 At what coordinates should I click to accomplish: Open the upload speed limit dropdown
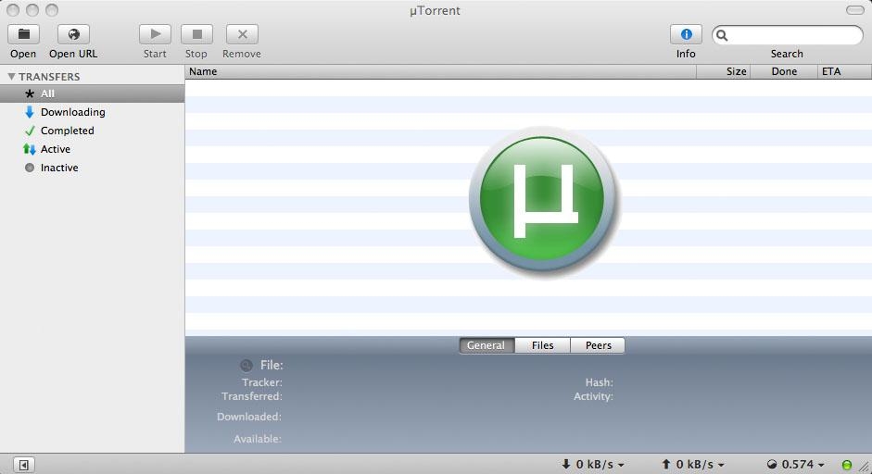(693, 464)
